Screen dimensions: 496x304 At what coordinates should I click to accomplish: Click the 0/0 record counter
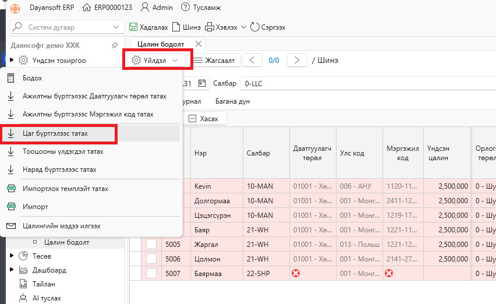coord(274,61)
